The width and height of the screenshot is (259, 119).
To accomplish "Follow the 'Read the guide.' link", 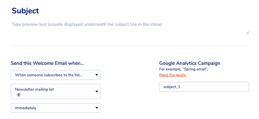I will click(x=173, y=75).
